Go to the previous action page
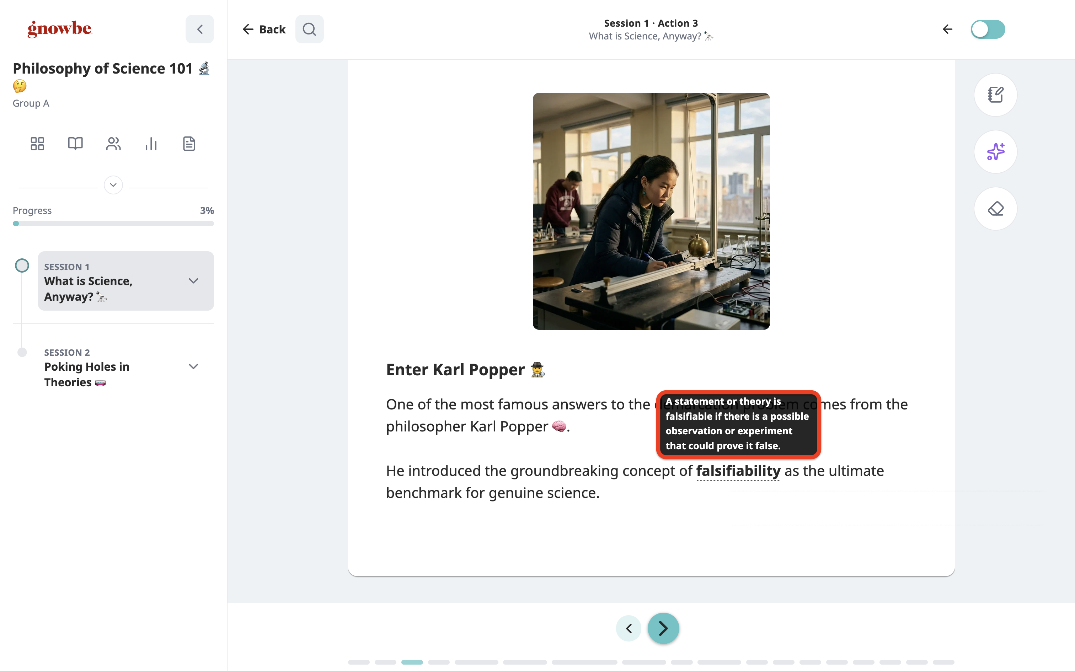1075x671 pixels. (x=629, y=628)
